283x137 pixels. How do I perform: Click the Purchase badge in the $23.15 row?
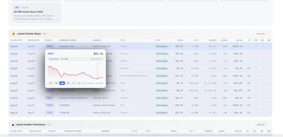click(x=162, y=113)
